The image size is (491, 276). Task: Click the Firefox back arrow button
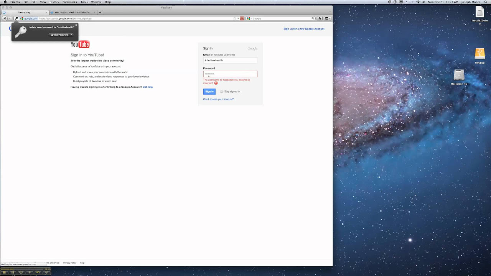coord(4,18)
